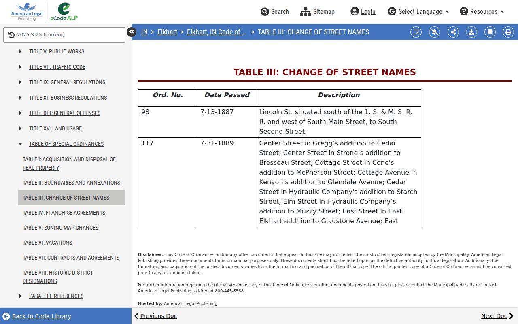Expand Title V: Public Works arrow
This screenshot has height=324, width=518.
20,51
